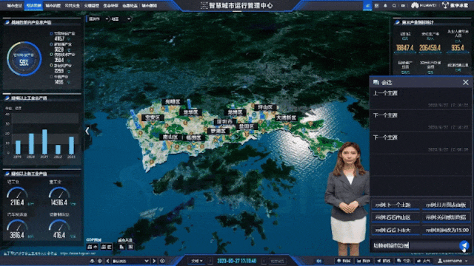This screenshot has width=474, height=266.
Task: Click the chat message input field
Action: pos(415,245)
